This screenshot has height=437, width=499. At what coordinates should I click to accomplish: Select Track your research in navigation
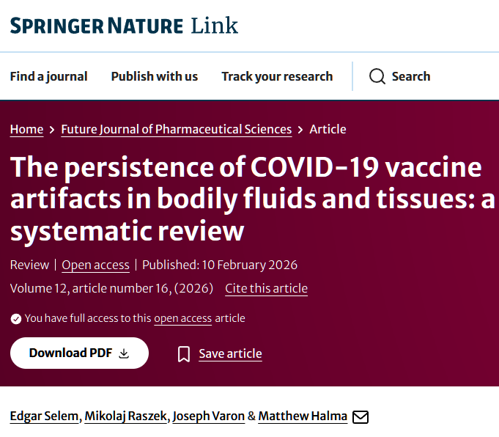(277, 76)
